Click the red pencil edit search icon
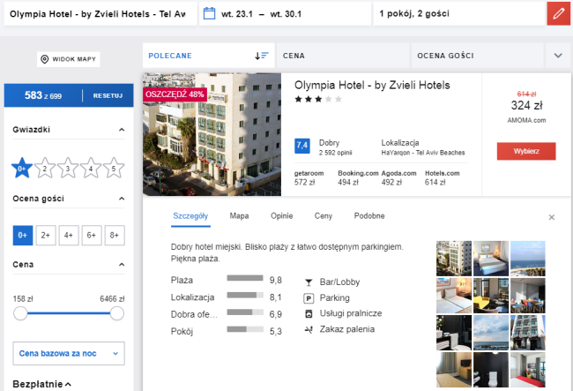 tap(556, 14)
